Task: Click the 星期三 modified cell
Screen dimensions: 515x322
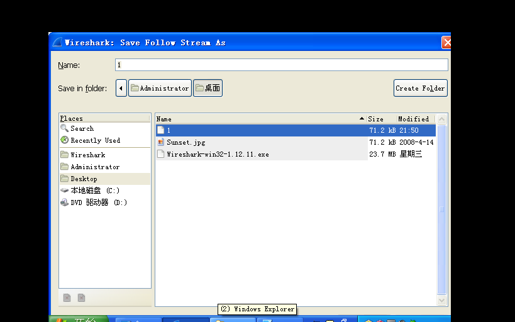Action: coord(411,154)
